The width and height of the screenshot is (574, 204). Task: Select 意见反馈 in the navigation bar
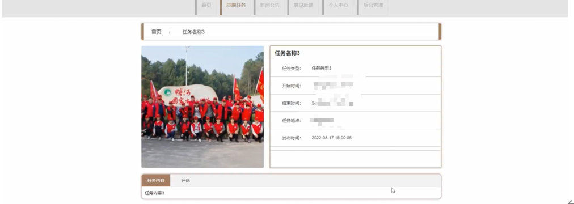303,6
